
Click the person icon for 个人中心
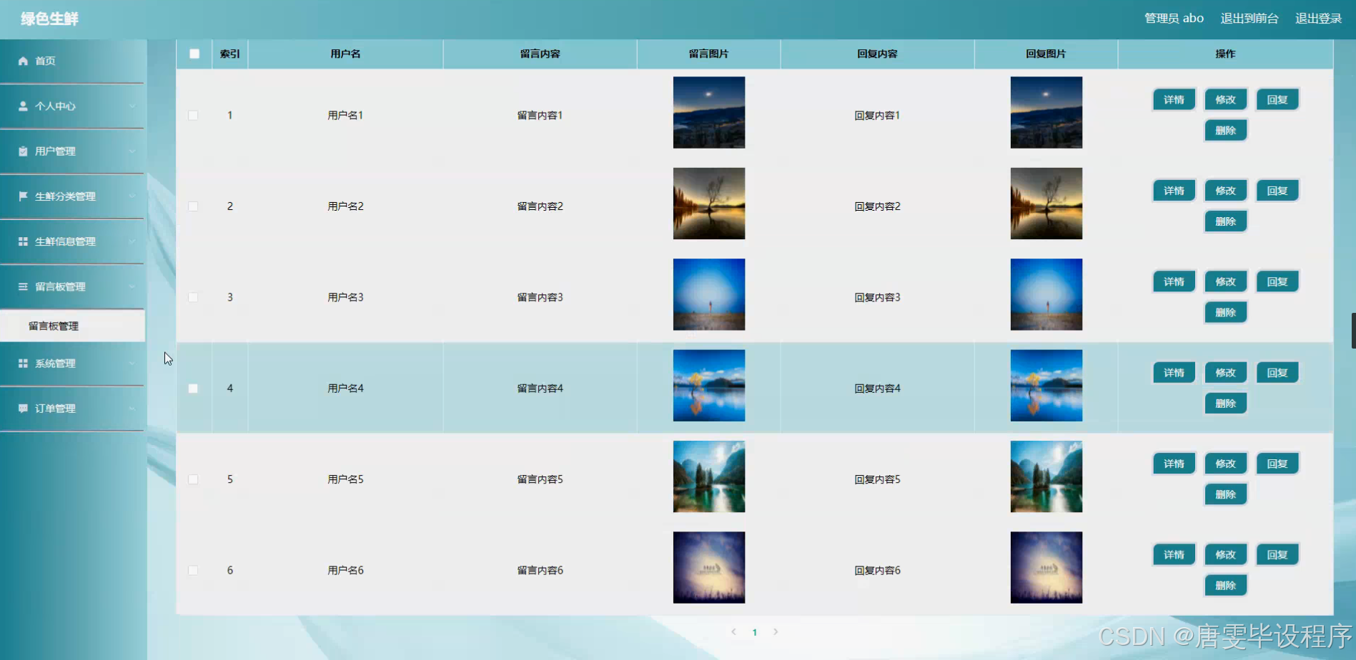click(x=23, y=106)
